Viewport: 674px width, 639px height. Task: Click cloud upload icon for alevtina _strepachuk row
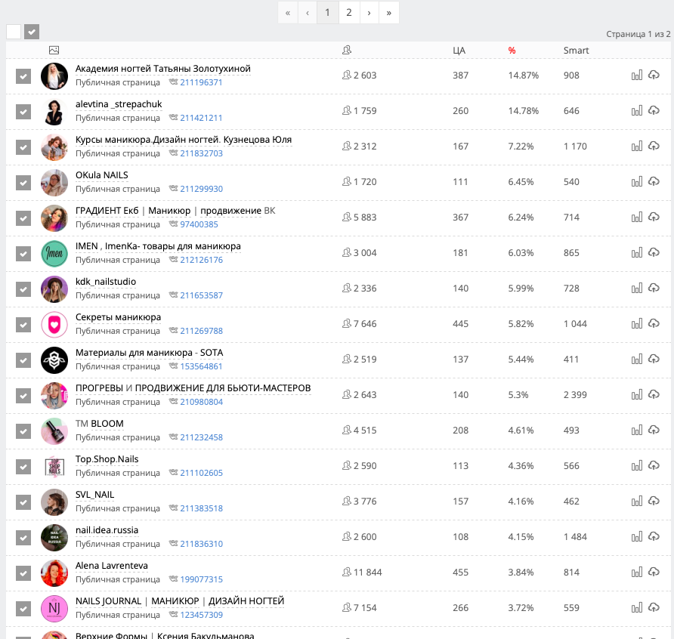point(654,110)
